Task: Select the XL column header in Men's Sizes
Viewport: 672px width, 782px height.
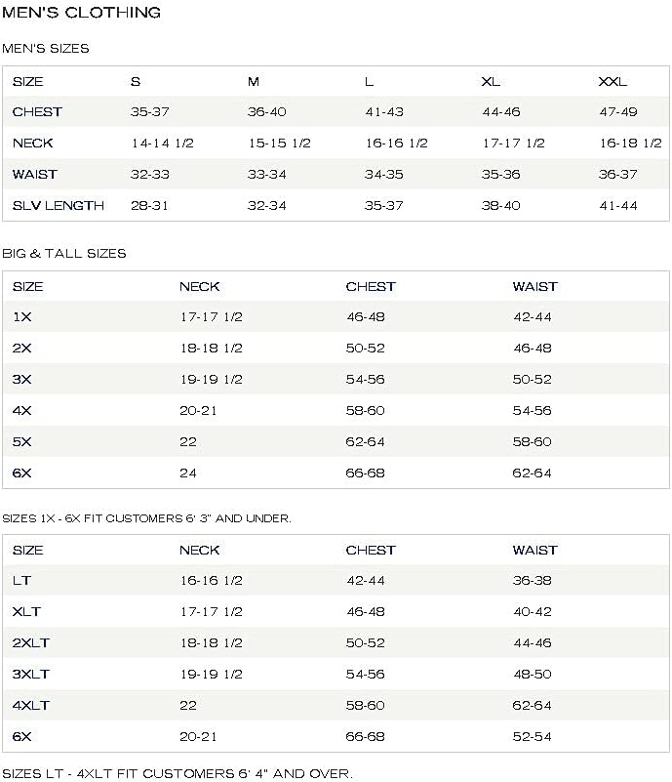Action: pyautogui.click(x=491, y=82)
